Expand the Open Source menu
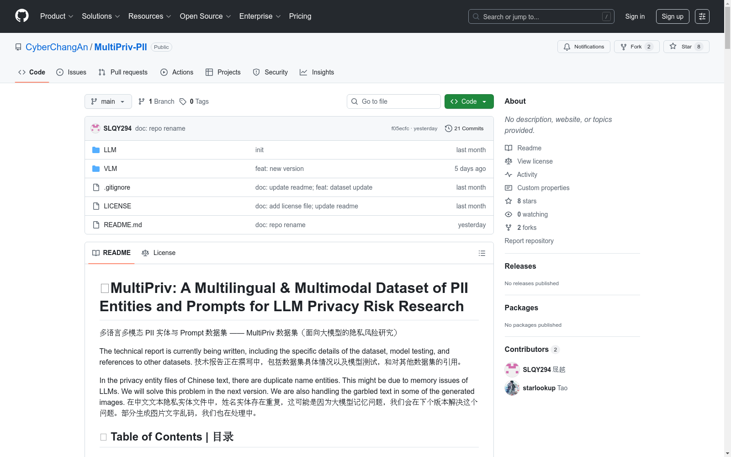731x457 pixels. (205, 16)
